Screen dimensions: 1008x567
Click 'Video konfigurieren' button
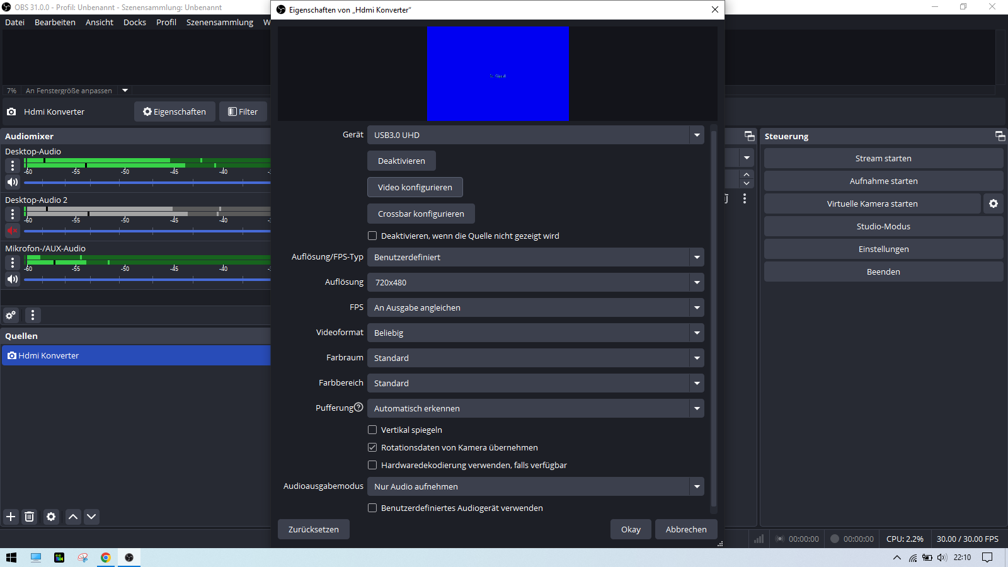[415, 187]
